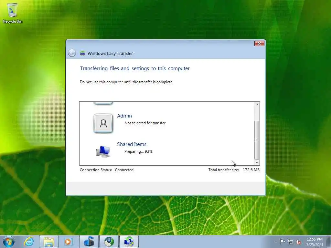
Task: Open the clock showing 12:56 PM
Action: tap(315, 242)
